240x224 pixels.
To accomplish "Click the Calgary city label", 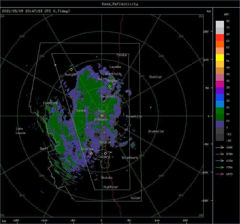I will pos(104,157).
